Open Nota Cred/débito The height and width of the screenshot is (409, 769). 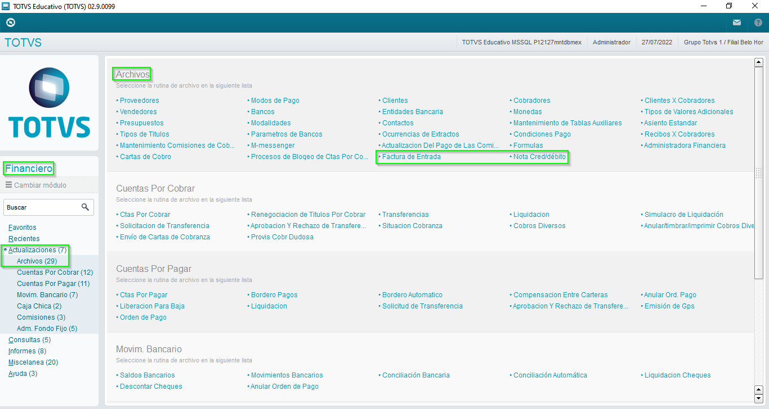point(539,157)
